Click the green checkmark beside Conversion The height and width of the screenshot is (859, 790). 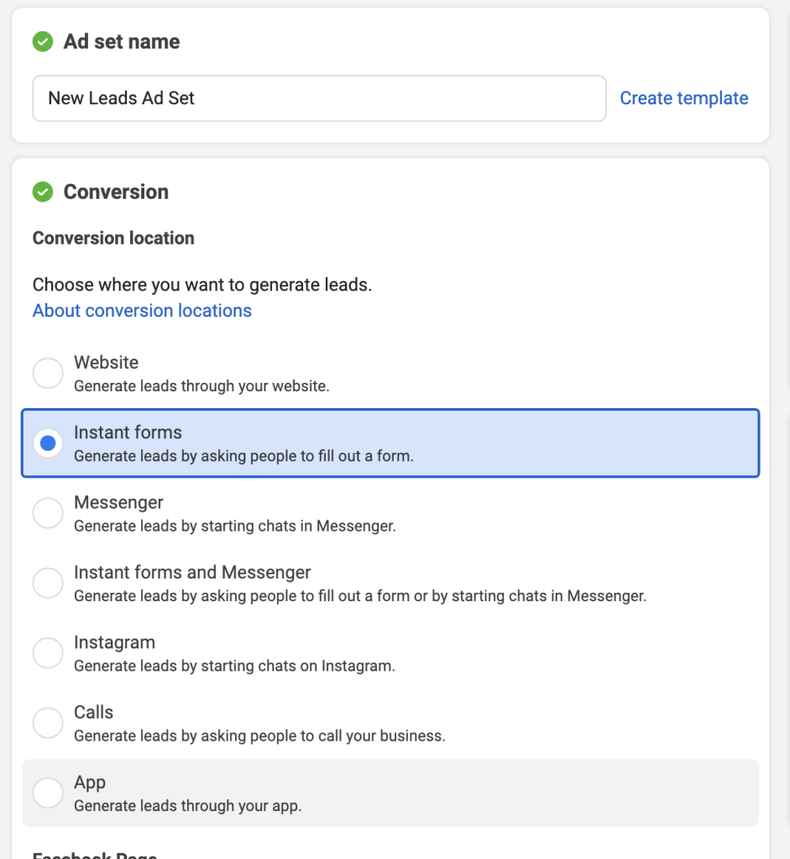(x=43, y=191)
